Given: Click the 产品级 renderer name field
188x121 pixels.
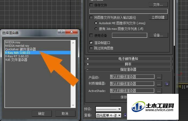Looking at the screenshot, I should pos(132,77).
